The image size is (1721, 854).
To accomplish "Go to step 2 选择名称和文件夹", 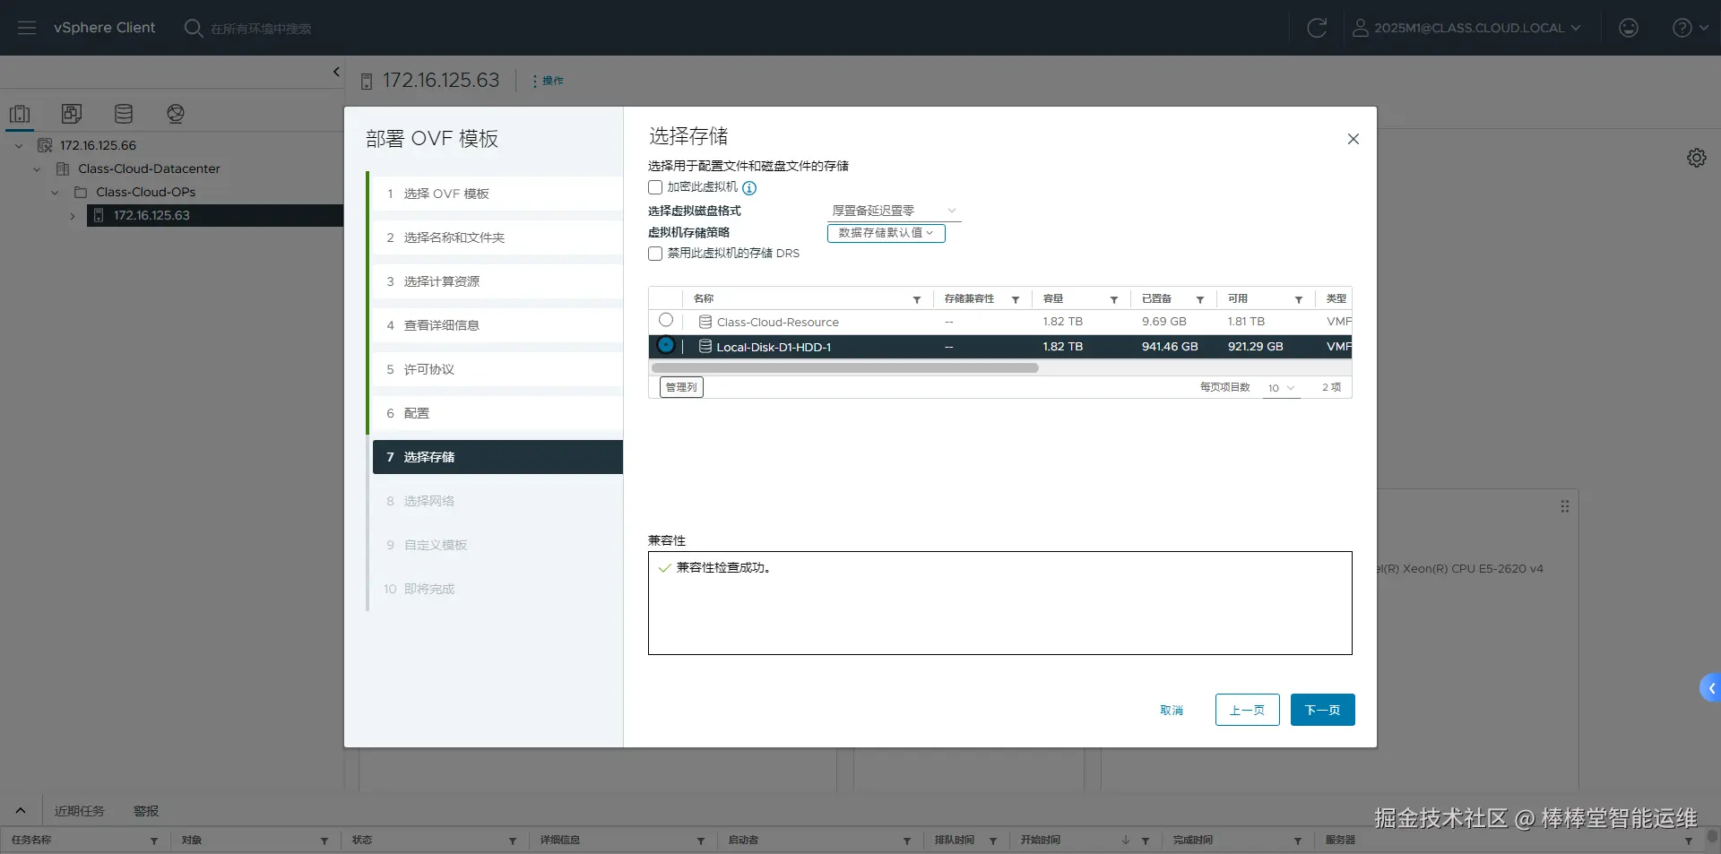I will click(497, 237).
